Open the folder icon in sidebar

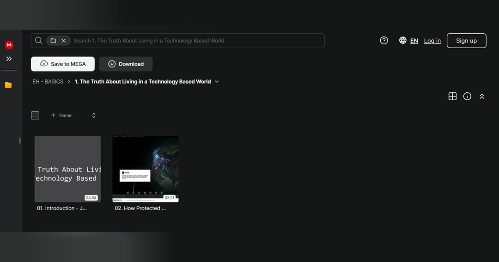click(8, 85)
